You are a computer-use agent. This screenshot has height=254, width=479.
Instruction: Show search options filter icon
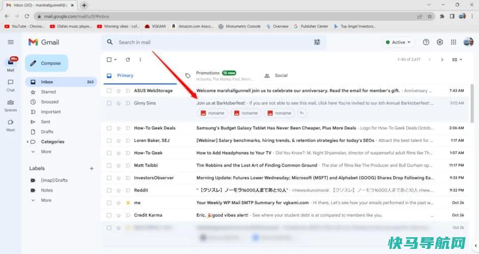coord(317,42)
